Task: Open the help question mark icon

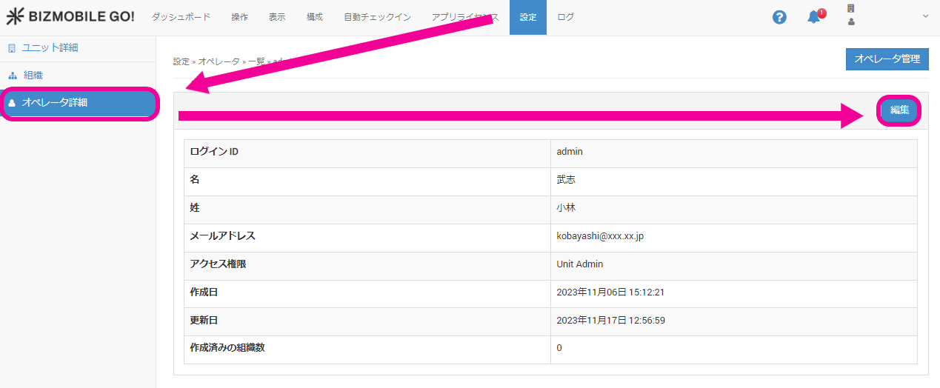Action: (x=779, y=17)
